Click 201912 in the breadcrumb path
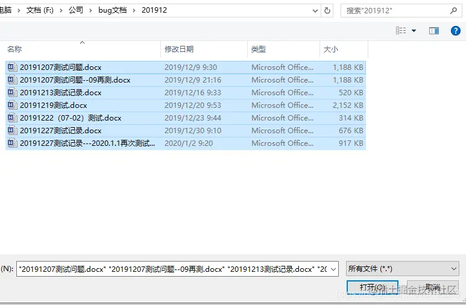This screenshot has height=305, width=466. 154,10
